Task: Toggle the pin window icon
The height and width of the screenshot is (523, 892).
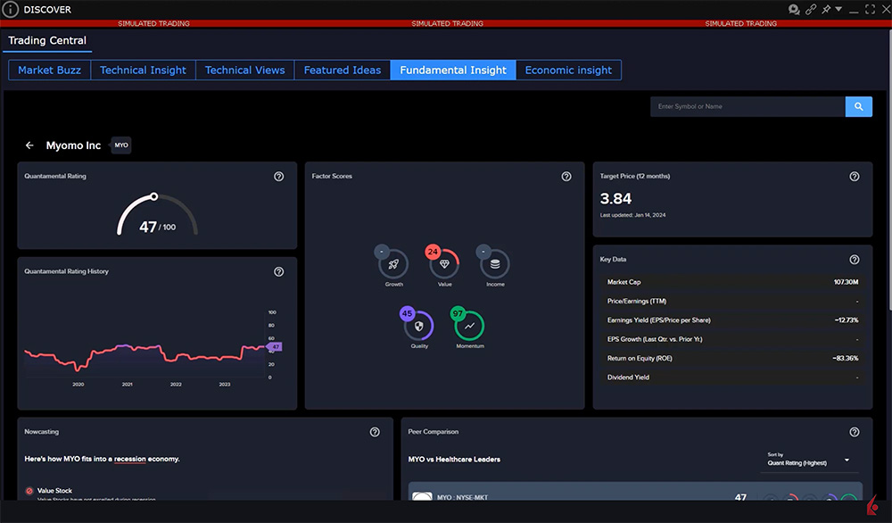Action: 827,10
